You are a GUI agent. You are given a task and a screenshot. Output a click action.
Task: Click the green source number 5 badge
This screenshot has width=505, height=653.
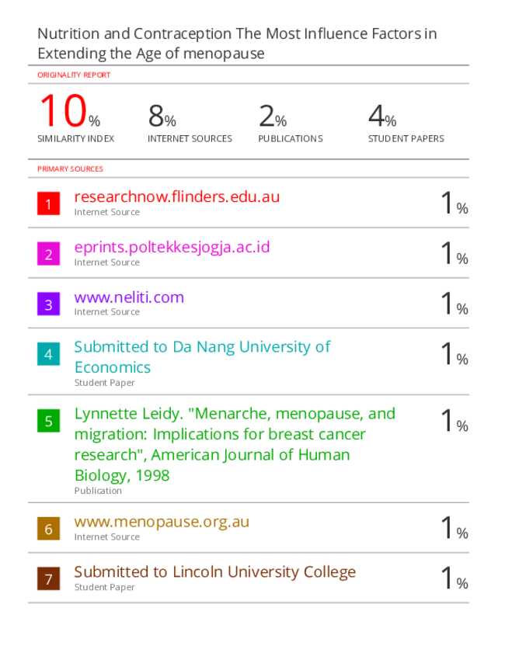coord(48,421)
